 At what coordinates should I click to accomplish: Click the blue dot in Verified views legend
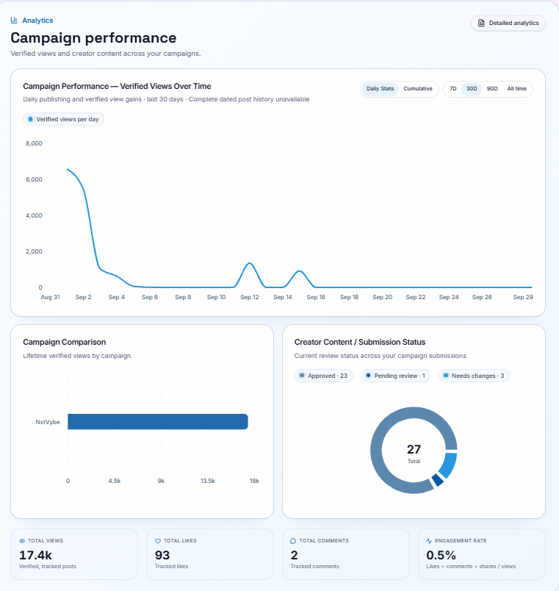[31, 119]
